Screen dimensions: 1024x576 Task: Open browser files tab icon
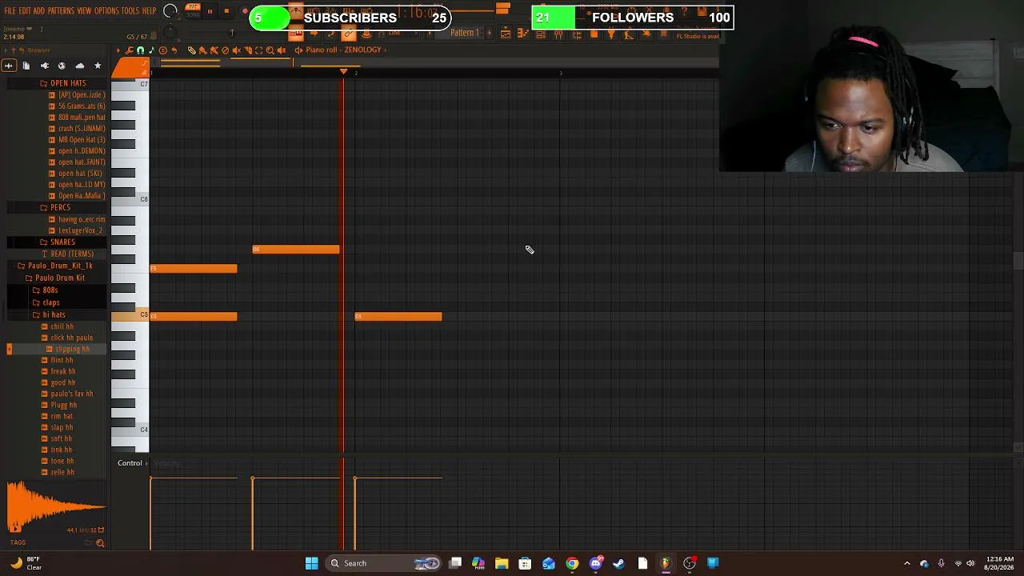[x=26, y=66]
